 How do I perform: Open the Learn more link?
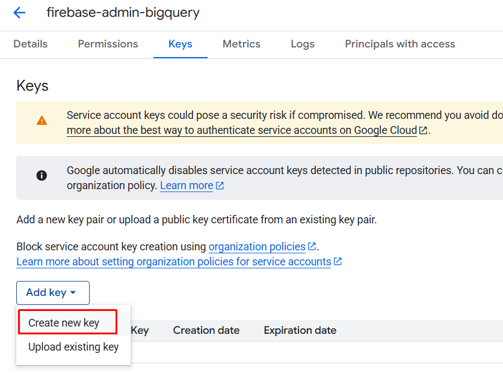tap(187, 185)
